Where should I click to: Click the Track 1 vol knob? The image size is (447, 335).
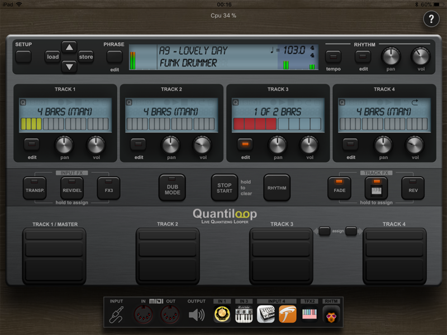point(96,145)
